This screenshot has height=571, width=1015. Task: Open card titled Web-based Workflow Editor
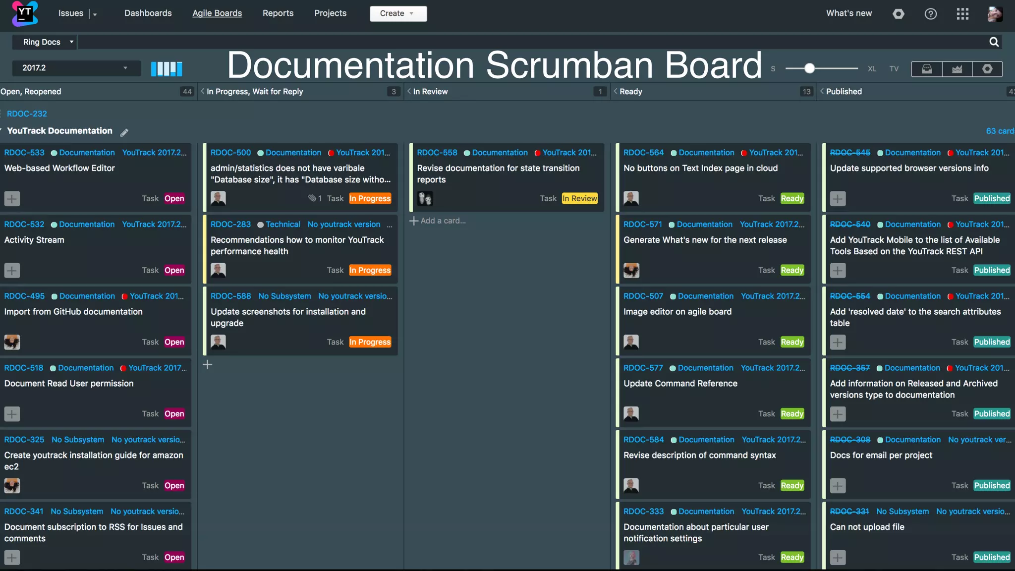pyautogui.click(x=59, y=169)
